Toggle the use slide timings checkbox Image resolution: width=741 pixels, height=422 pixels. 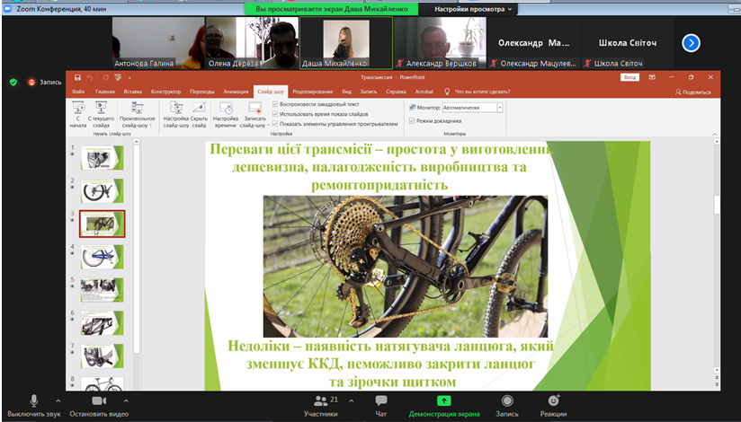(x=275, y=114)
